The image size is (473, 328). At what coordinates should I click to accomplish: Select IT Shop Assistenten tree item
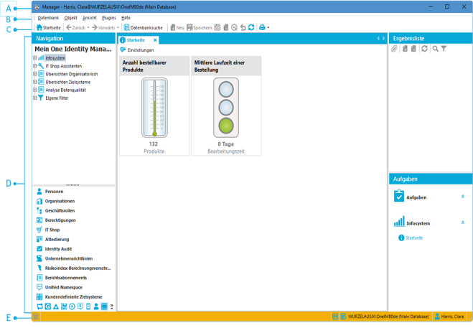pos(64,66)
